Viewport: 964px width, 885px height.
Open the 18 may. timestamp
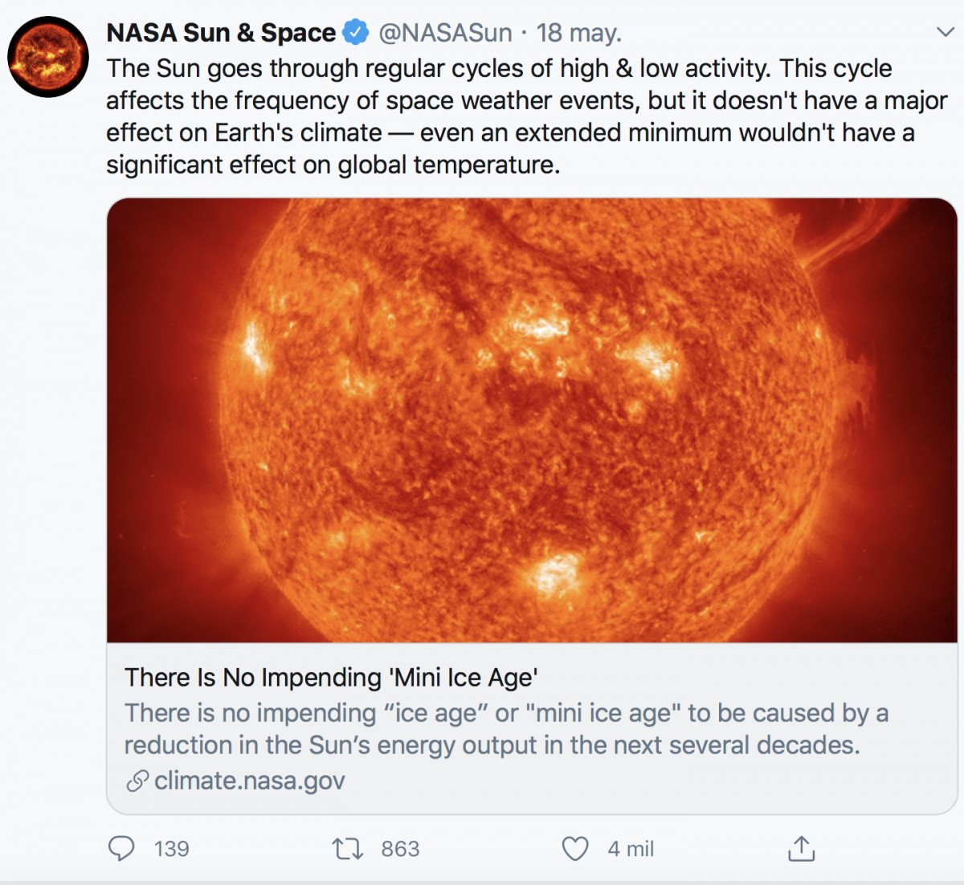(578, 32)
